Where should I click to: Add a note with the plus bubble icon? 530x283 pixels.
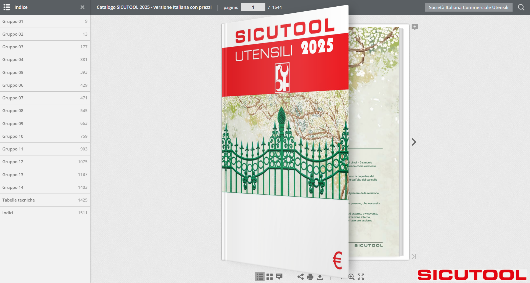coord(415,27)
